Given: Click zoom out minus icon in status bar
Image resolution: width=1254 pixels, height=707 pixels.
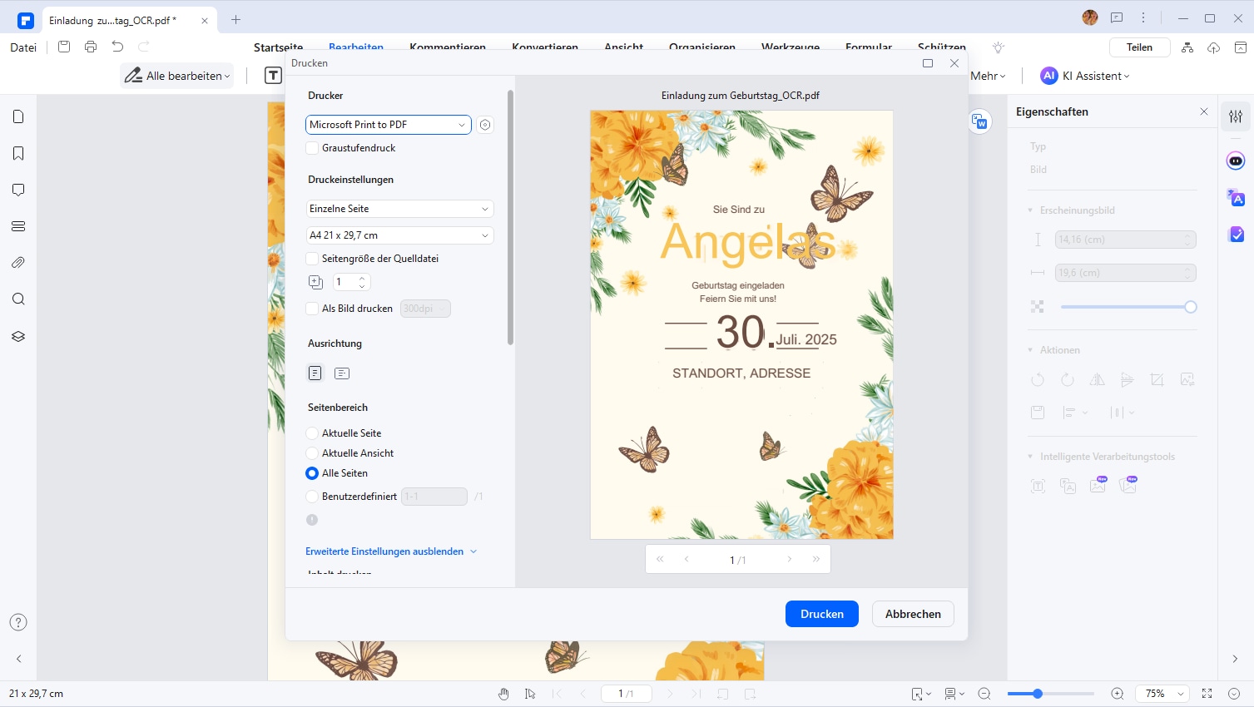Looking at the screenshot, I should 984,694.
